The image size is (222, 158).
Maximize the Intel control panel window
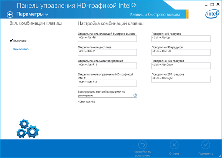coord(212,4)
